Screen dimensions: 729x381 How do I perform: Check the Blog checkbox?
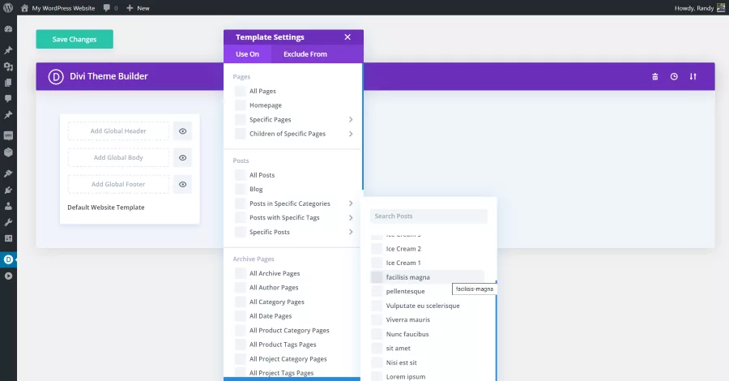pyautogui.click(x=240, y=190)
